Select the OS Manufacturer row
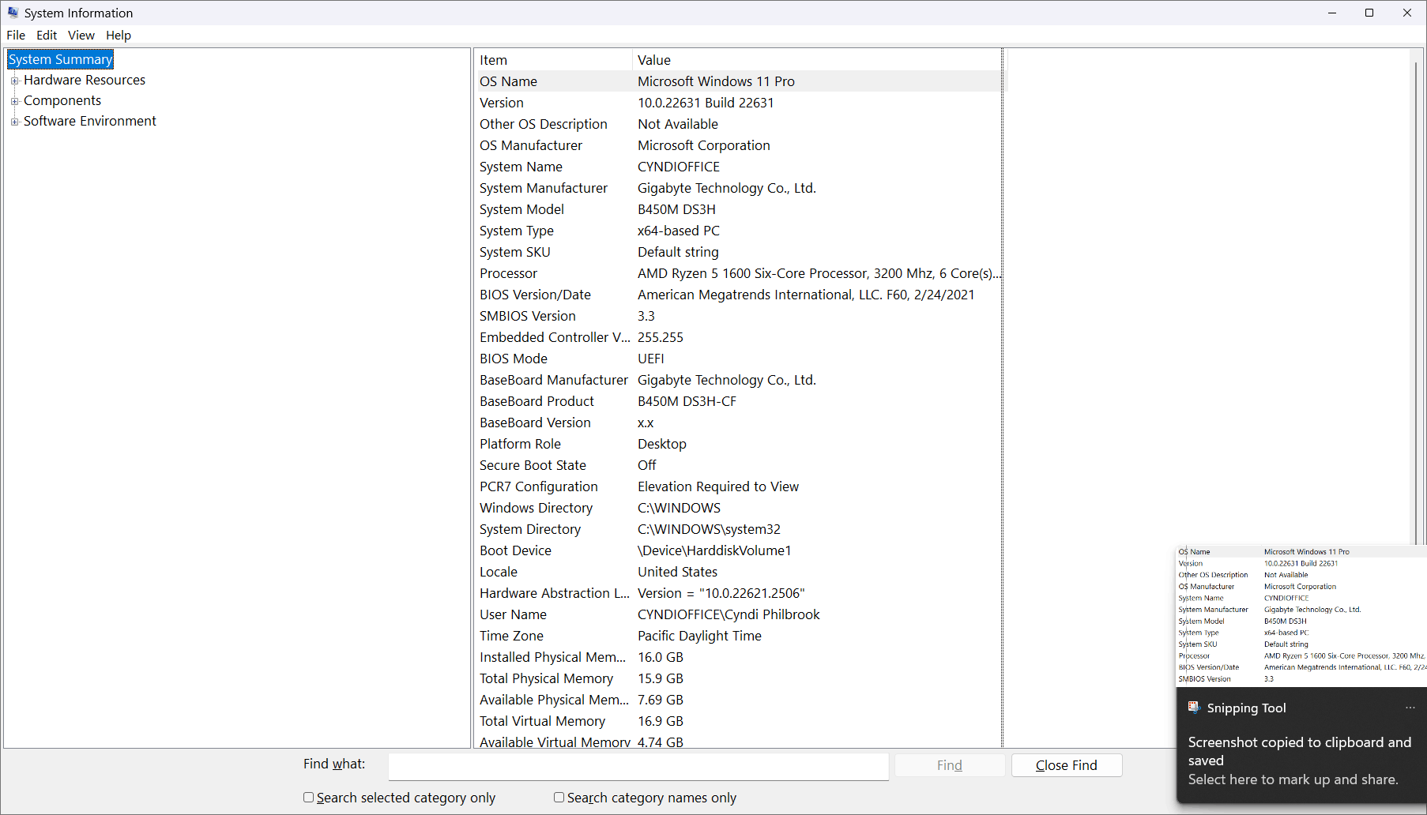Screen dimensions: 1427x815 click(739, 145)
